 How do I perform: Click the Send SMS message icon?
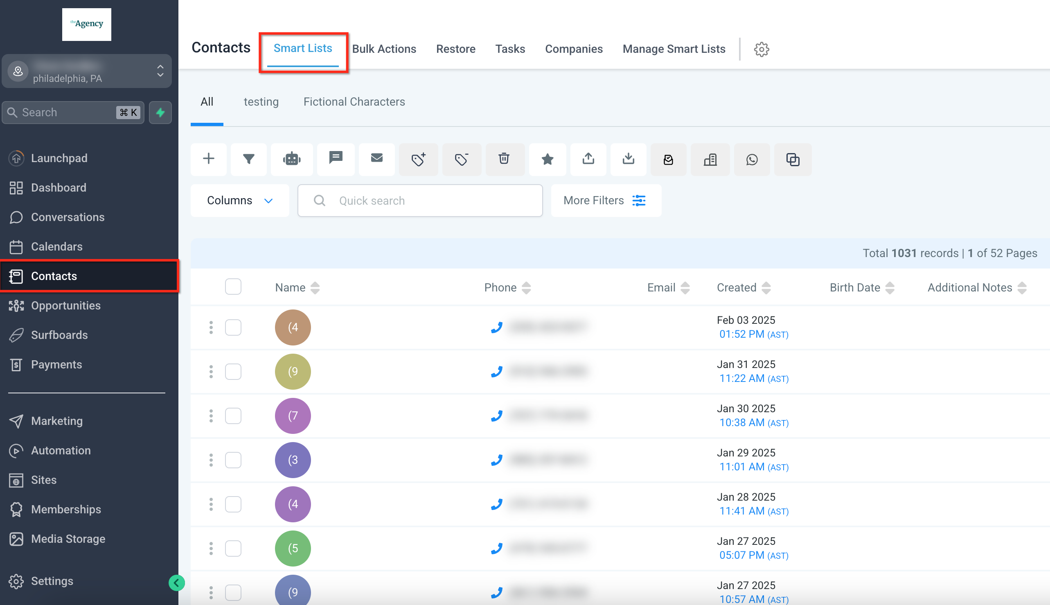pyautogui.click(x=335, y=158)
